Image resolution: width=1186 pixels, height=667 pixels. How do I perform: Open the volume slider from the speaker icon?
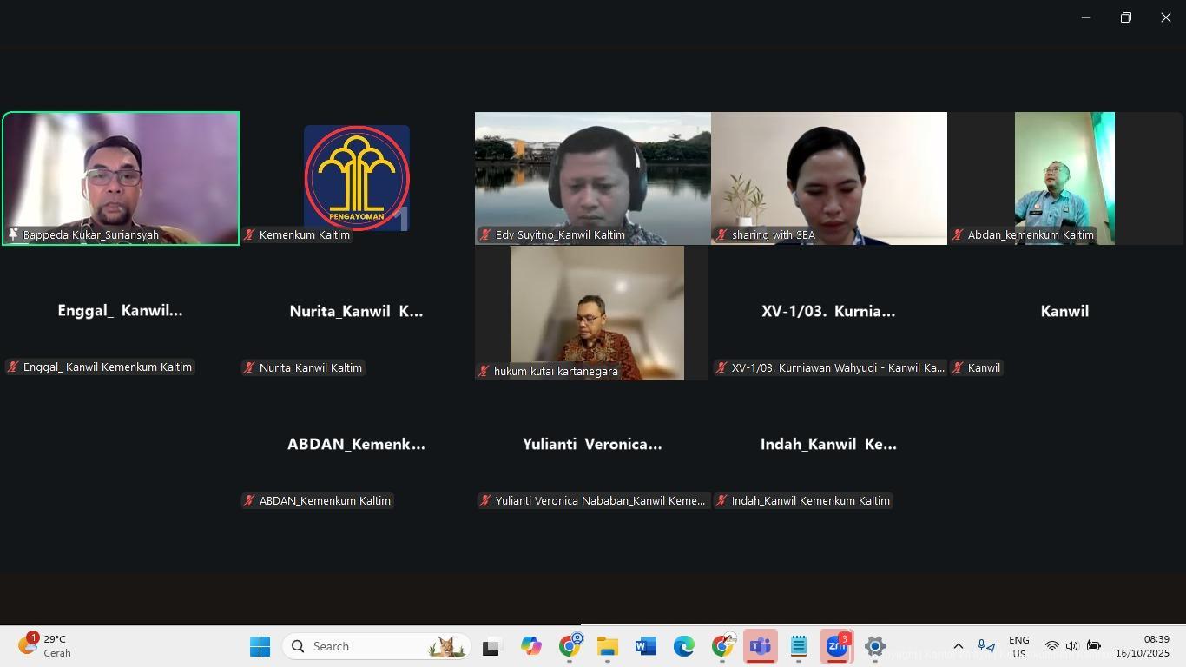tap(1071, 646)
